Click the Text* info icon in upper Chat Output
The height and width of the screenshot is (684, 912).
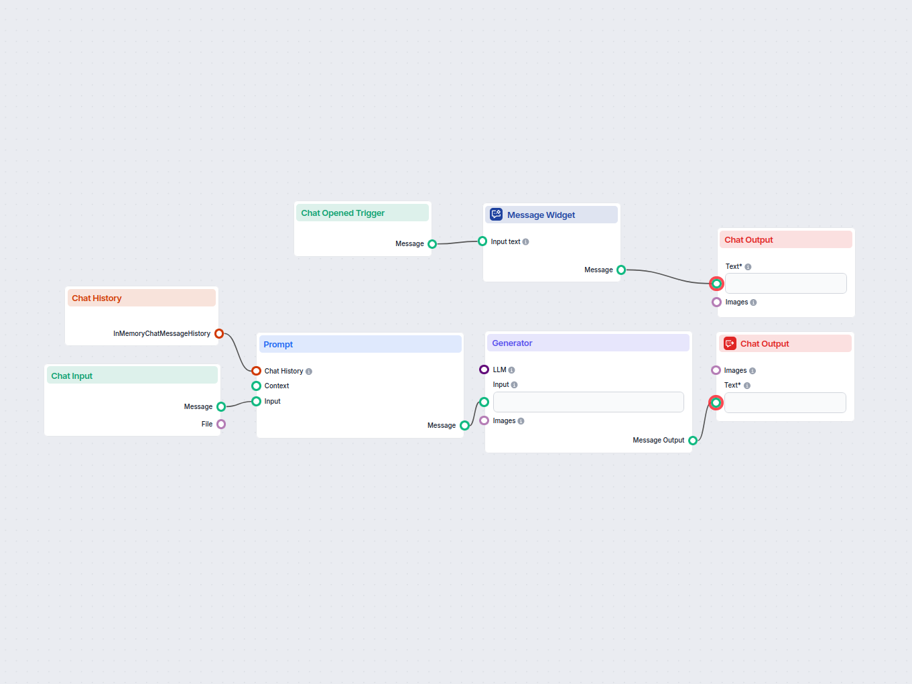[x=748, y=266]
